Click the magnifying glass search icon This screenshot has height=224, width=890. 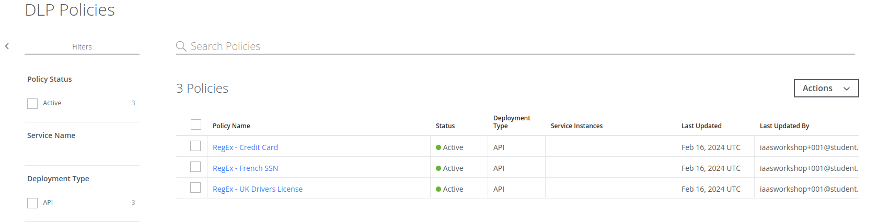[x=181, y=46]
